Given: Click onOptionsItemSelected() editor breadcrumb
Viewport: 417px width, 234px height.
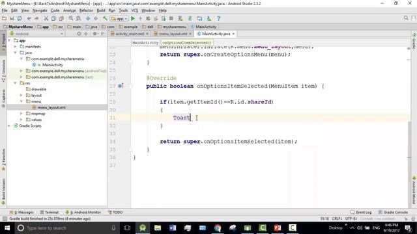Looking at the screenshot, I should pos(187,43).
